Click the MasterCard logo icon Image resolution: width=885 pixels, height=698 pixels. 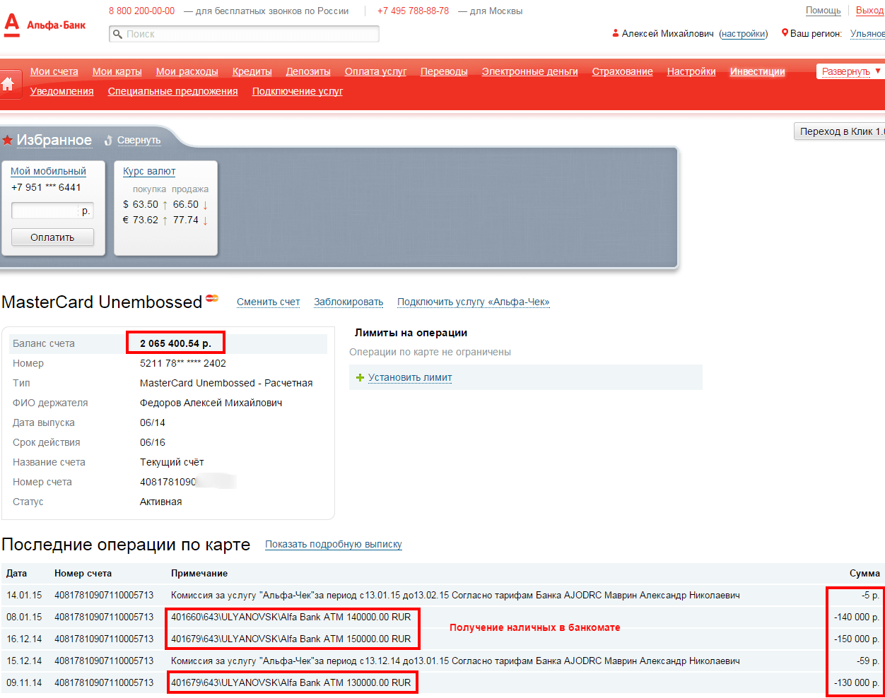coord(212,298)
